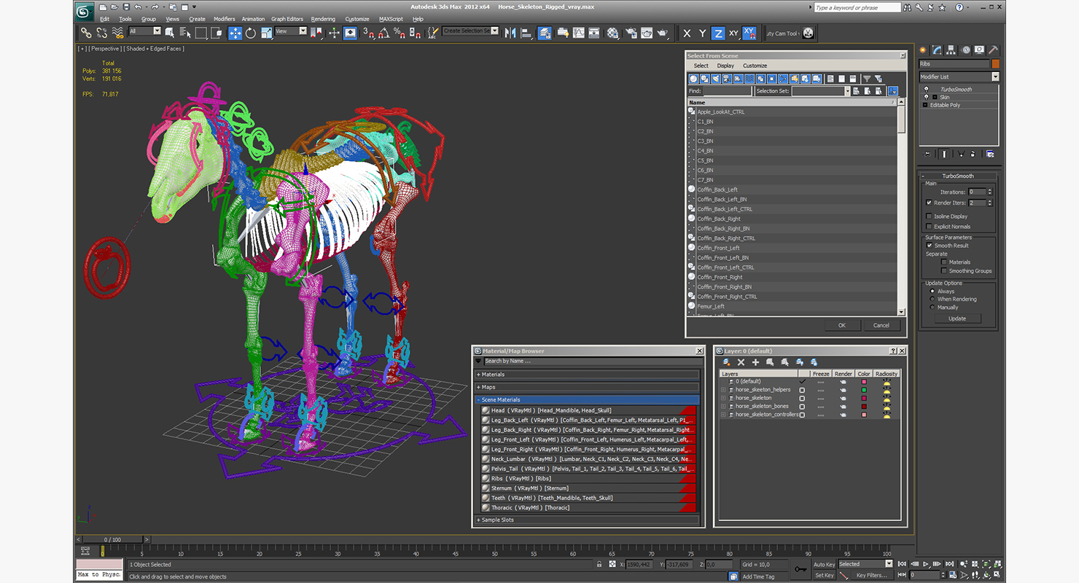Image resolution: width=1079 pixels, height=583 pixels.
Task: Open Select by Name from main toolbar
Action: click(x=185, y=33)
